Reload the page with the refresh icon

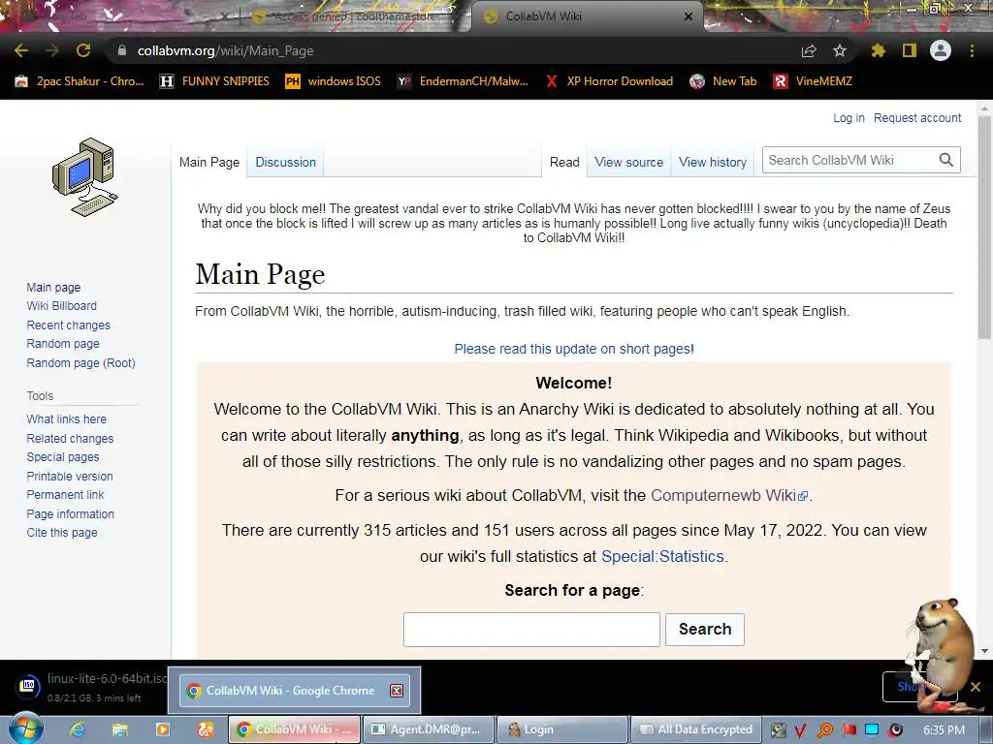pos(83,50)
